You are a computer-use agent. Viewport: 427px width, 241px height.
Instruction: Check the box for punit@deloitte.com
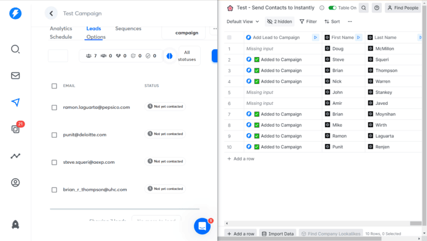pyautogui.click(x=54, y=135)
